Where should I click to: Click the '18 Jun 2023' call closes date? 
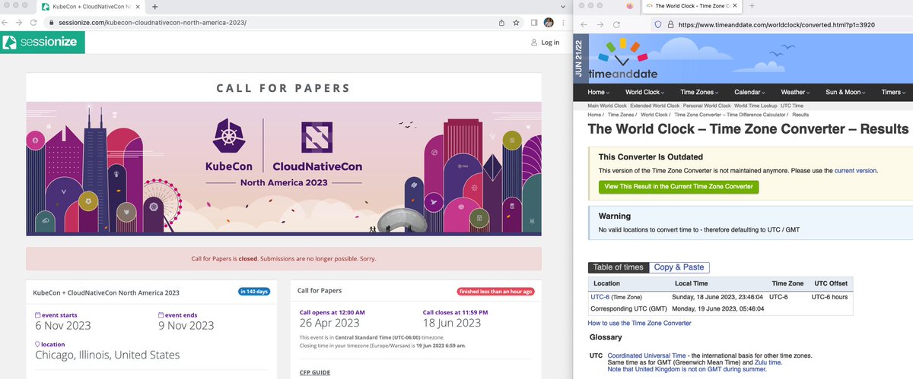click(x=452, y=323)
